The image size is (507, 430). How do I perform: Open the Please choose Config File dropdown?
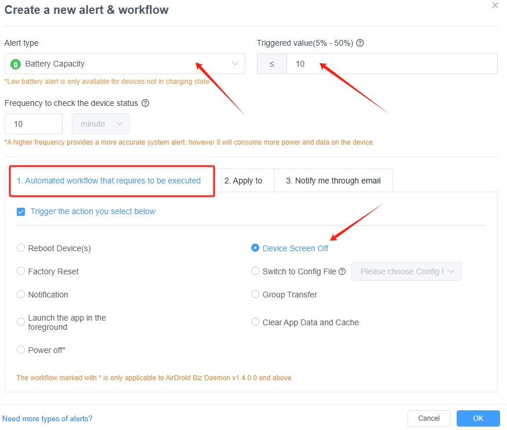tap(406, 271)
